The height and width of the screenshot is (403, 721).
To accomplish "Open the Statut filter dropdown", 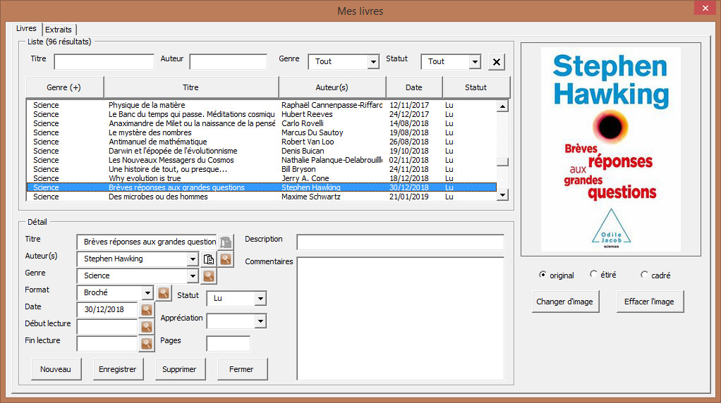I will 475,61.
